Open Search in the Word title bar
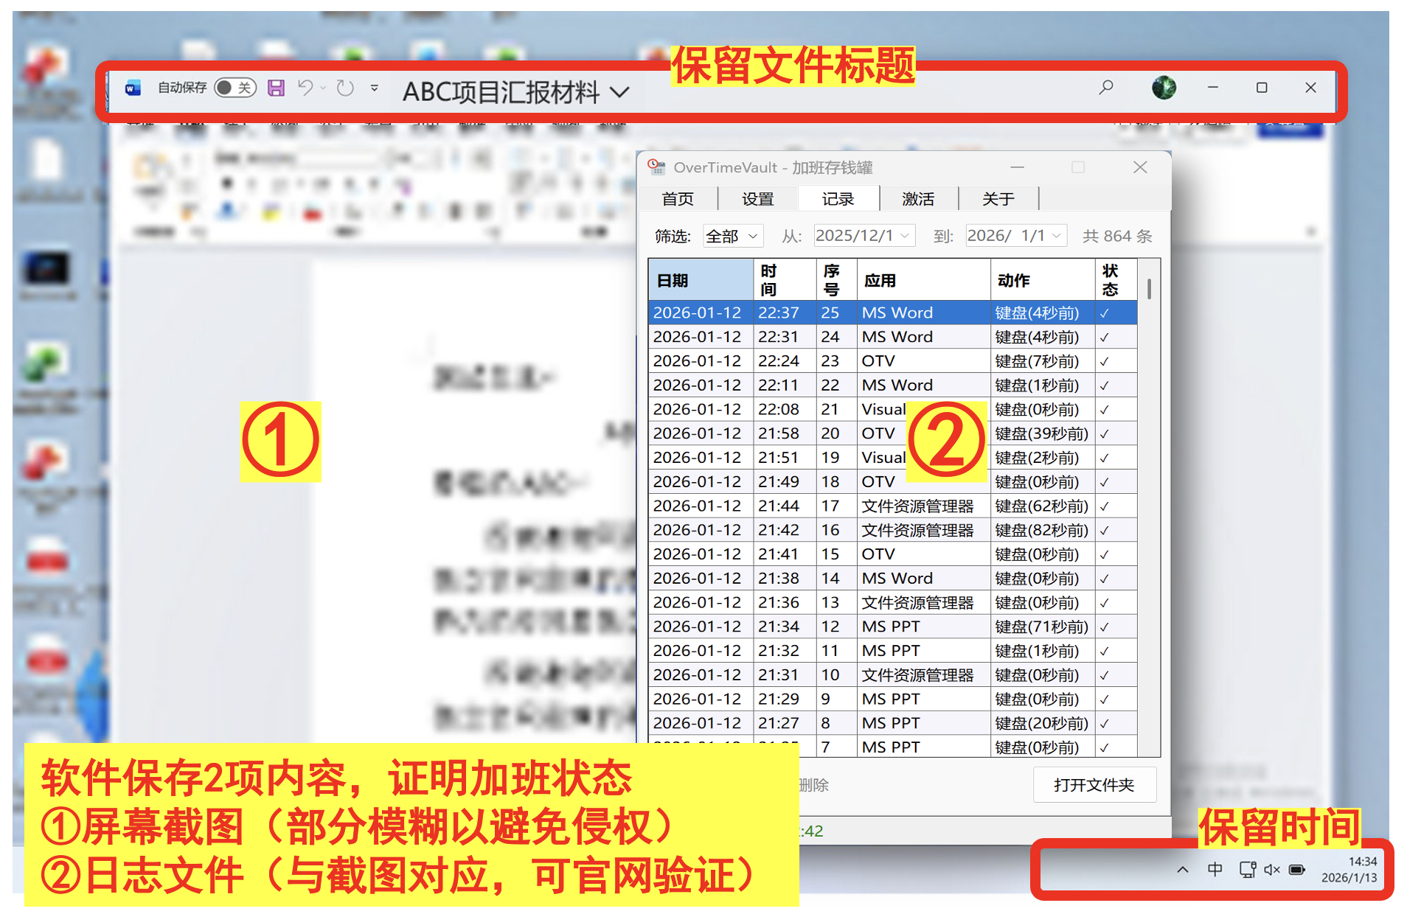 1105,87
